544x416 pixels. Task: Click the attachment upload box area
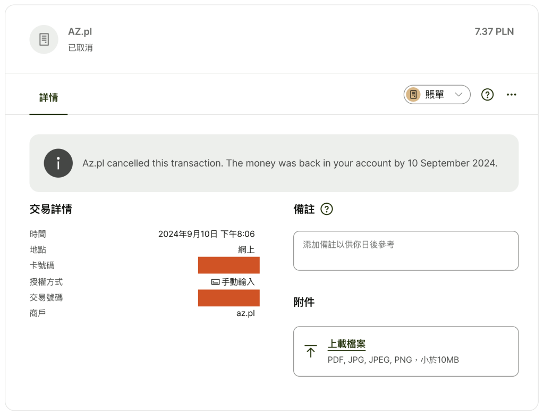tap(406, 351)
